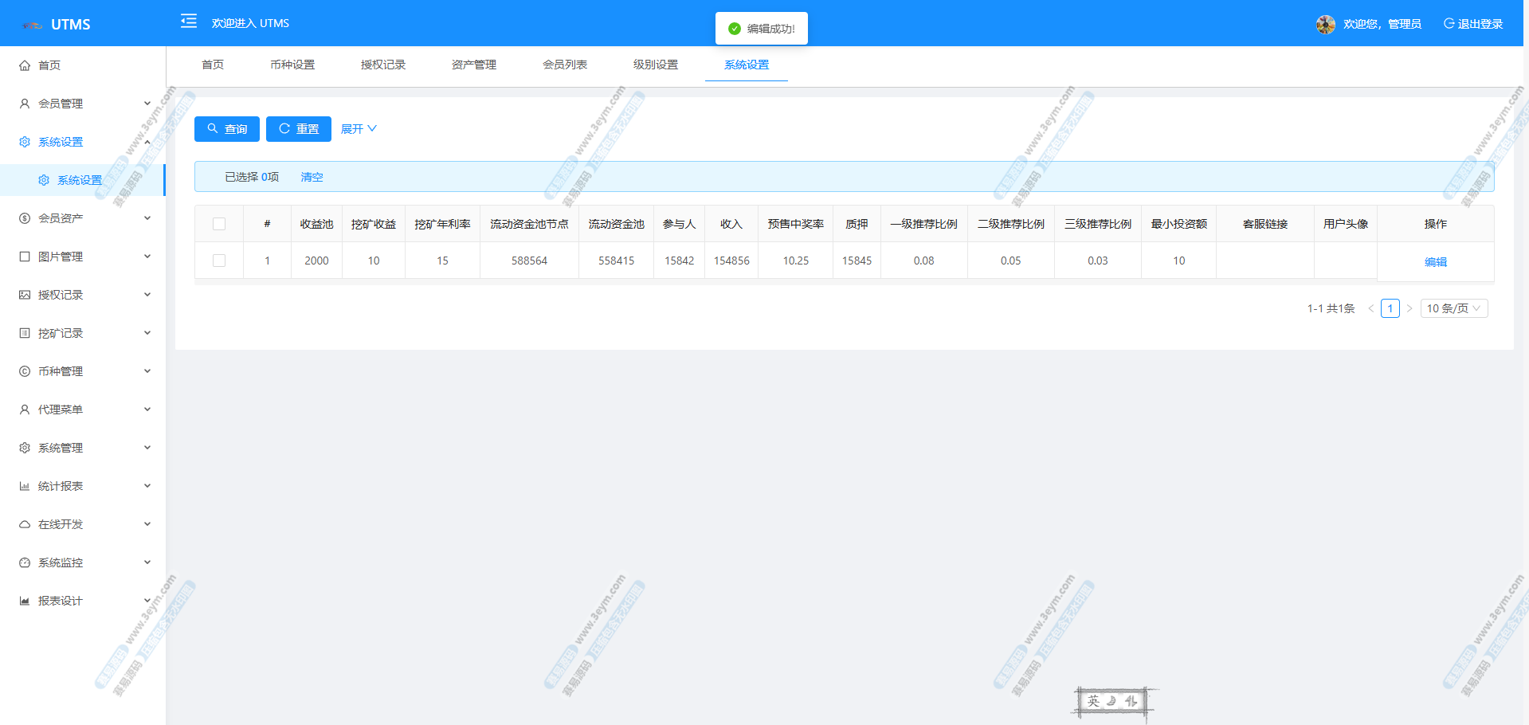Click the 查询 search button
The image size is (1529, 725).
pyautogui.click(x=227, y=129)
